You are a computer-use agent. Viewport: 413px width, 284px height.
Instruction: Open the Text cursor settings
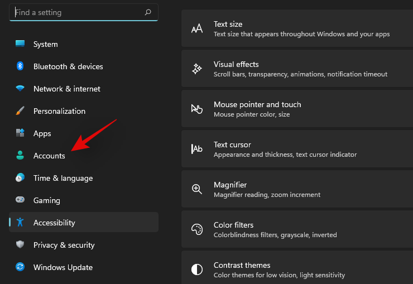[x=297, y=150]
